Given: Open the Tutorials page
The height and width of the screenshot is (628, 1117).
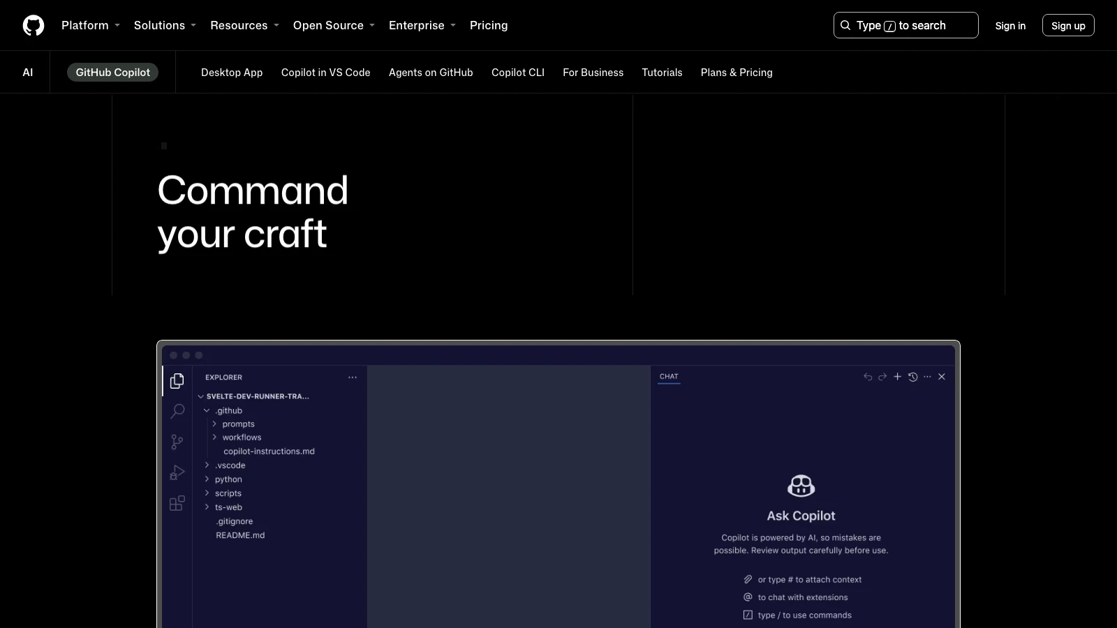Looking at the screenshot, I should (x=663, y=72).
